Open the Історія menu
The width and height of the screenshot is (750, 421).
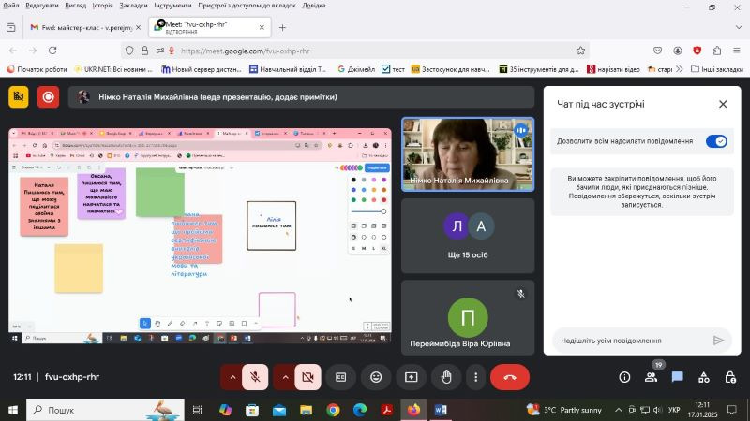coord(103,6)
